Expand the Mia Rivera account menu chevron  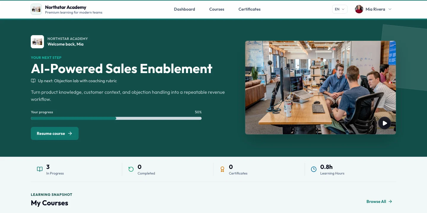click(x=390, y=9)
